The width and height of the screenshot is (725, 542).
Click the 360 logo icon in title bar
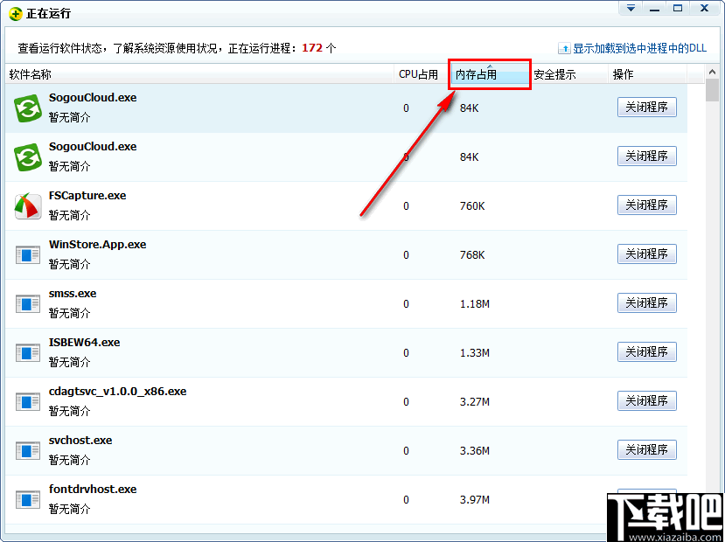click(15, 13)
